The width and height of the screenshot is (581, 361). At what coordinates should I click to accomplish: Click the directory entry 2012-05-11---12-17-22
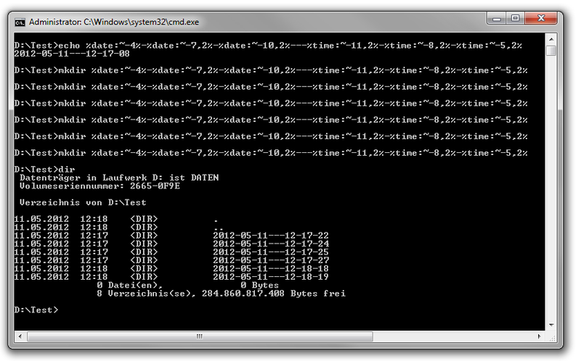click(x=271, y=235)
